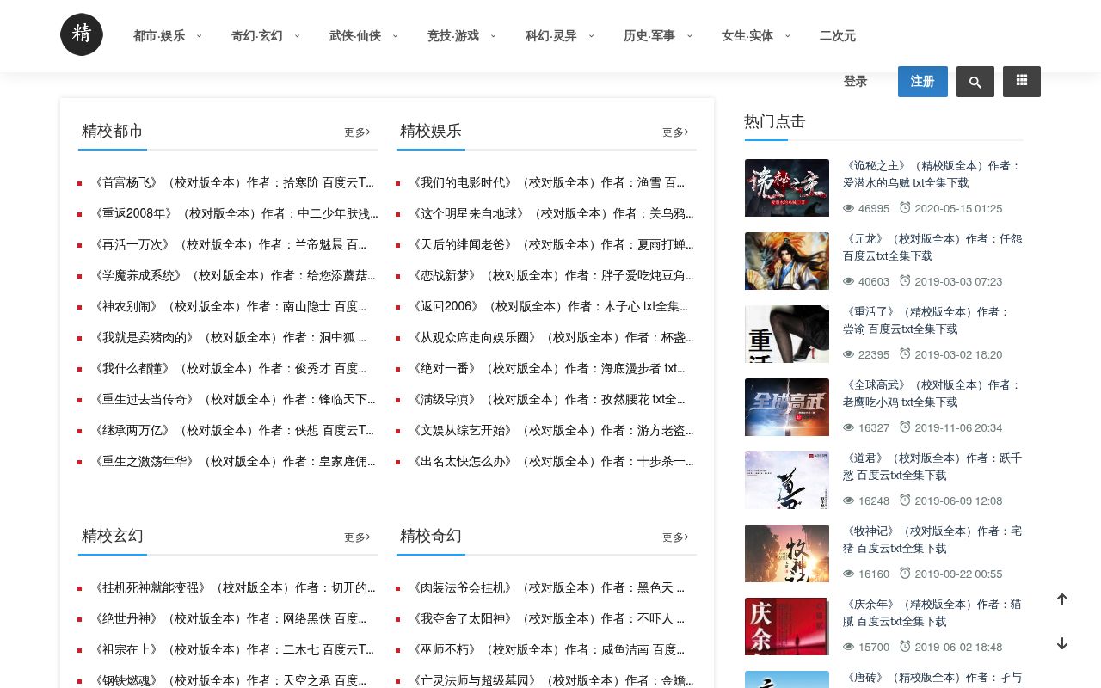Image resolution: width=1101 pixels, height=688 pixels.
Task: Open the 《我们的电影时代》 book link
Action: tap(547, 183)
